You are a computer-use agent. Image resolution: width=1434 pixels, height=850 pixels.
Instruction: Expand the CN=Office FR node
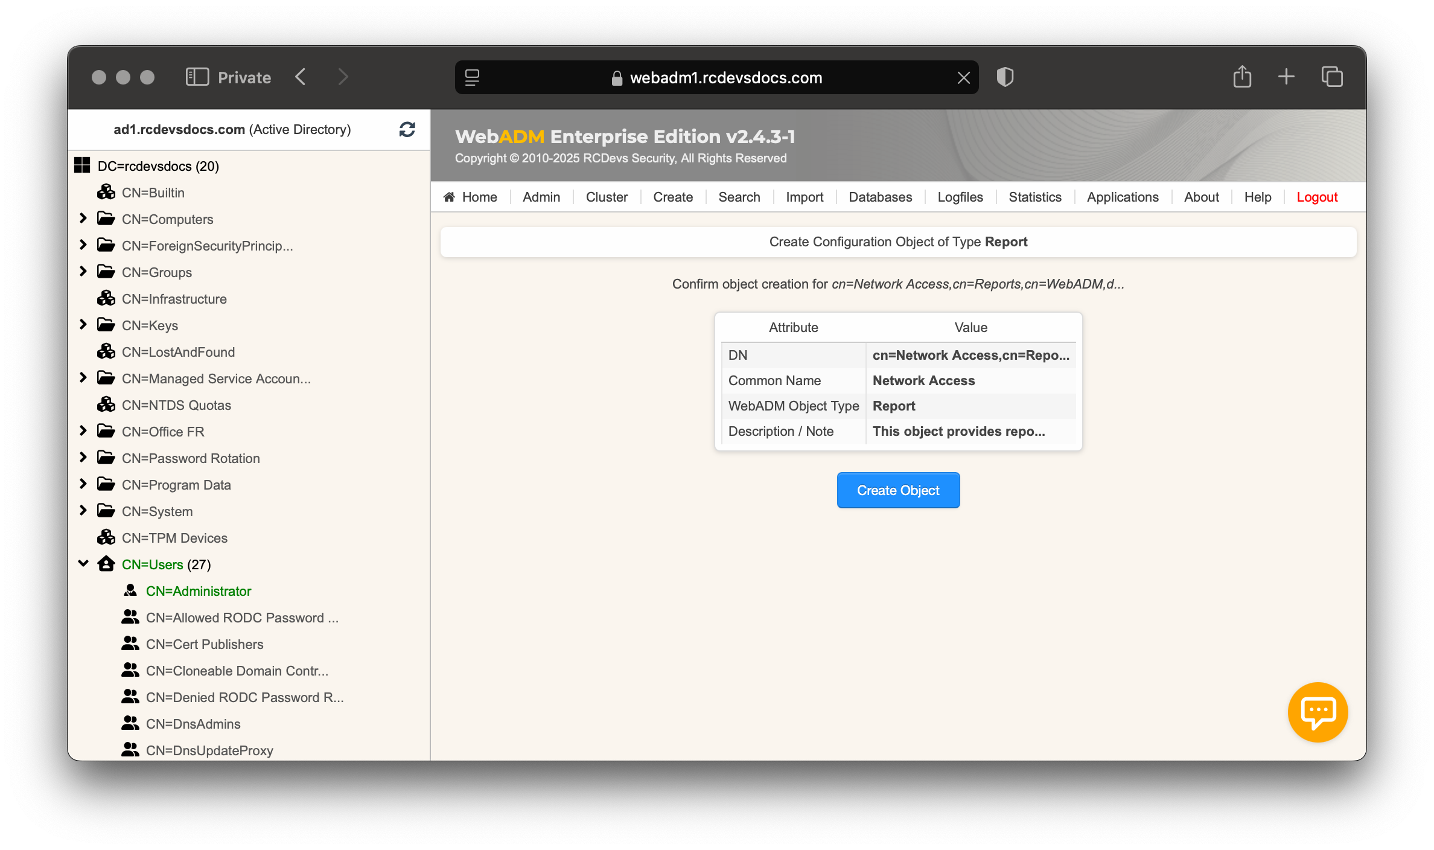pyautogui.click(x=83, y=430)
